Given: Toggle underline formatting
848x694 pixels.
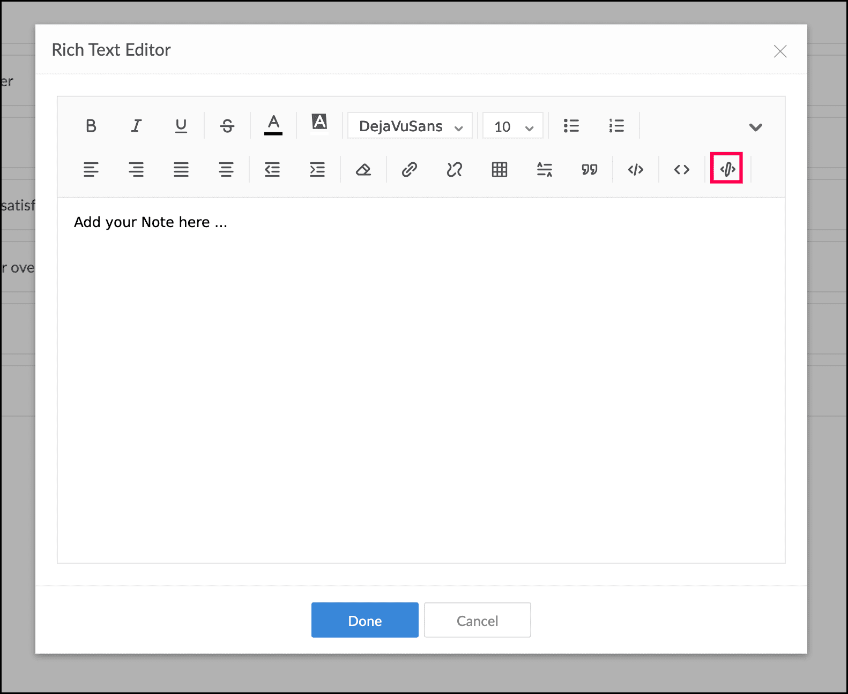Looking at the screenshot, I should click(x=181, y=126).
